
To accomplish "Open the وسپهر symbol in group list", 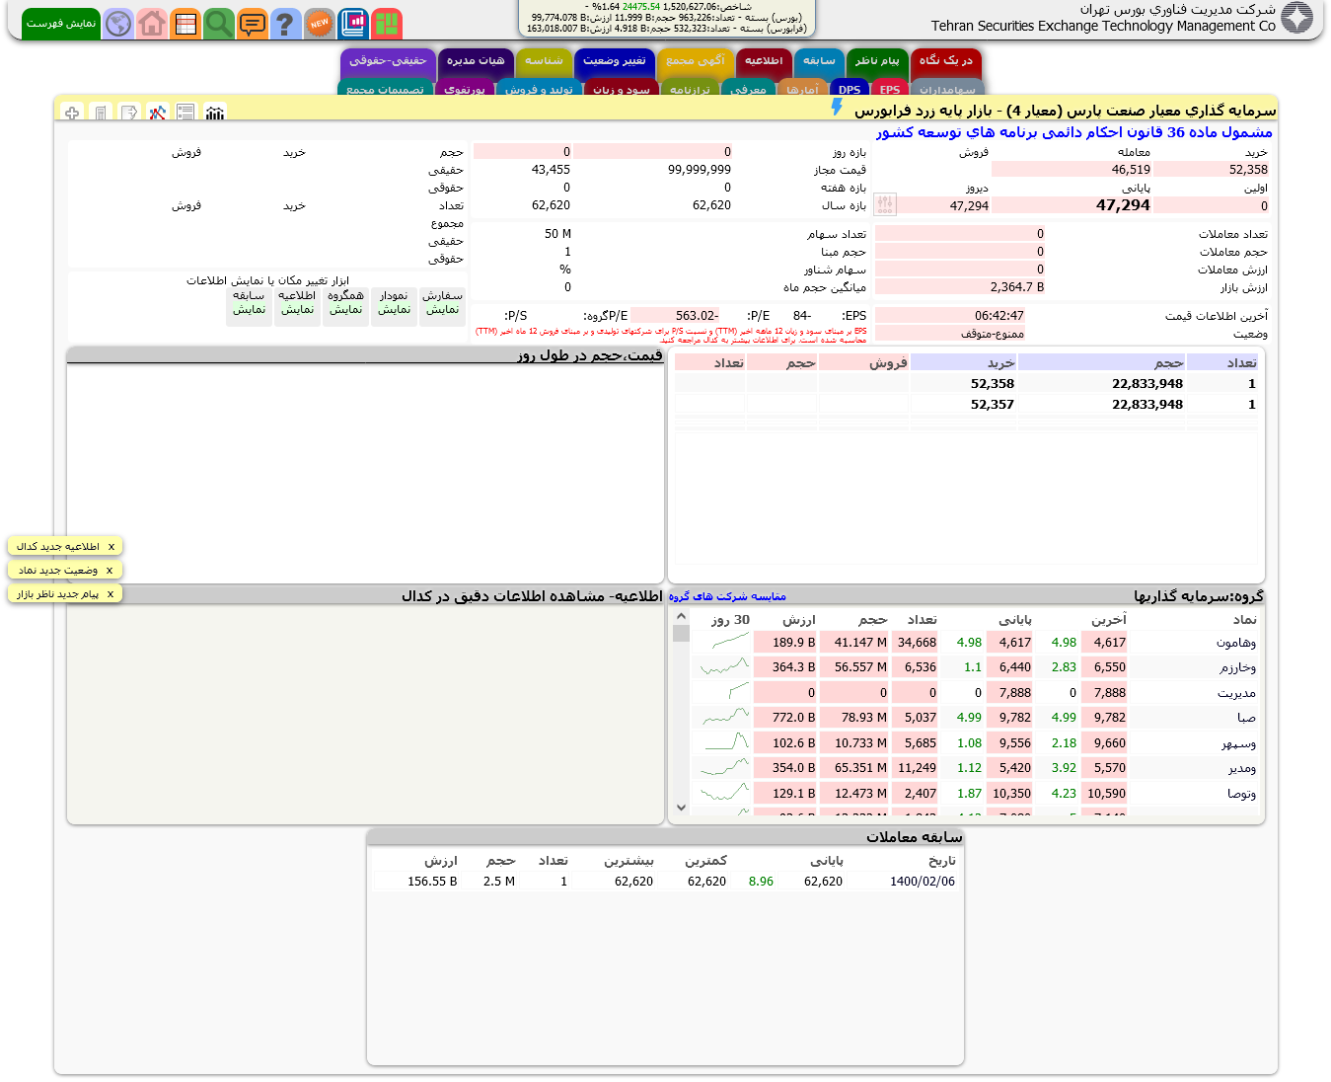I will pos(1239,743).
